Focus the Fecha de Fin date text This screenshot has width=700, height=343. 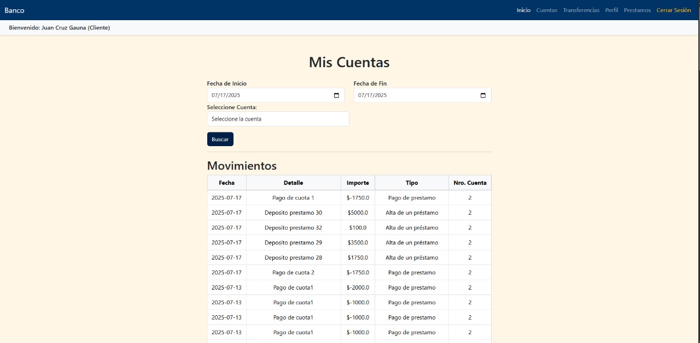pyautogui.click(x=373, y=95)
